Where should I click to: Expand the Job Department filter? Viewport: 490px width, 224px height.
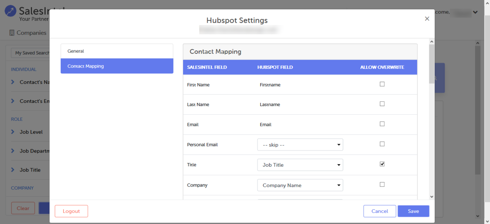[x=13, y=151]
